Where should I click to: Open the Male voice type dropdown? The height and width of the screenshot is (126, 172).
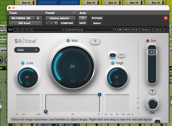pyautogui.click(x=27, y=50)
